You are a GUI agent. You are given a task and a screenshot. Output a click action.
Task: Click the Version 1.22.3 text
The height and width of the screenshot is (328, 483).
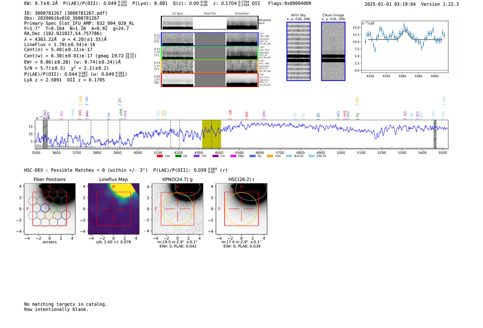tap(440, 4)
